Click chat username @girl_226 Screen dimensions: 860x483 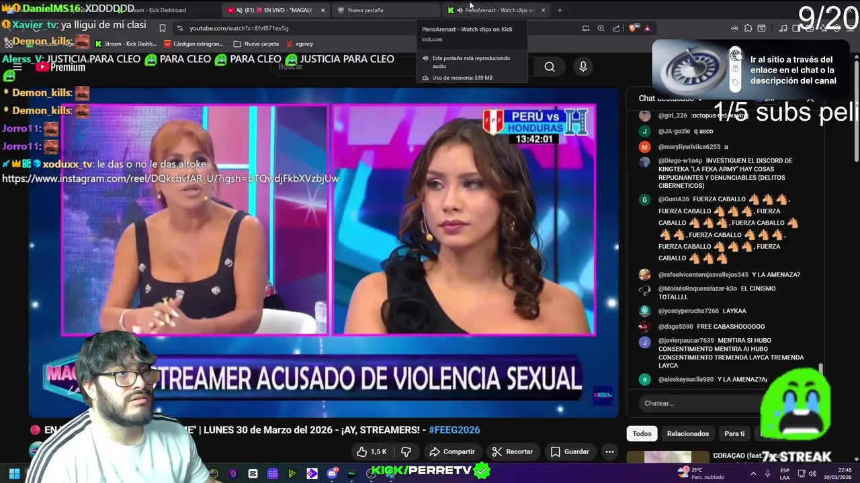click(673, 115)
